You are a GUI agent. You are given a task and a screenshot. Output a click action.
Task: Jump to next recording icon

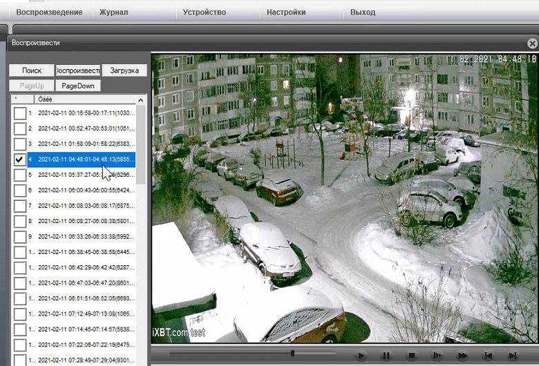tap(513, 356)
